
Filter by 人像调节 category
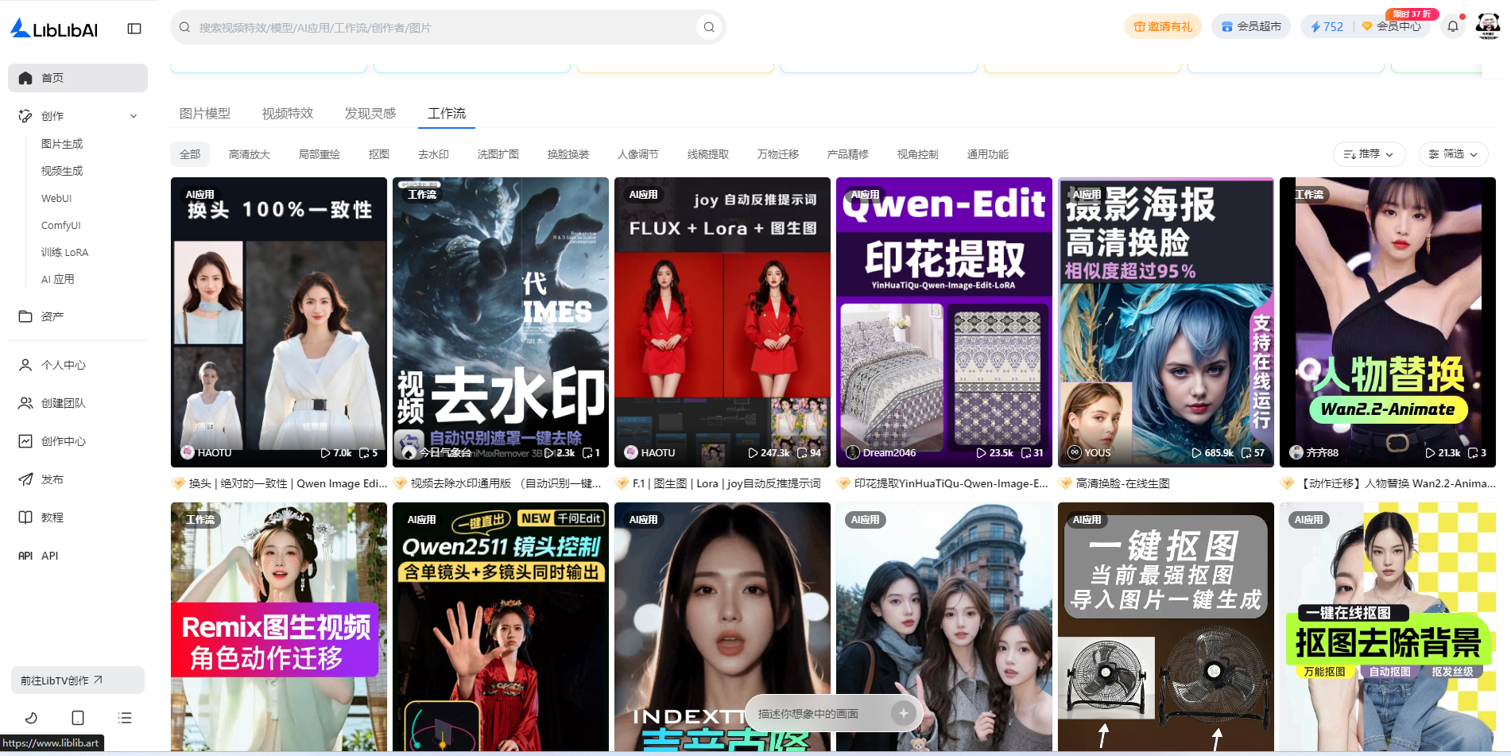pos(638,154)
